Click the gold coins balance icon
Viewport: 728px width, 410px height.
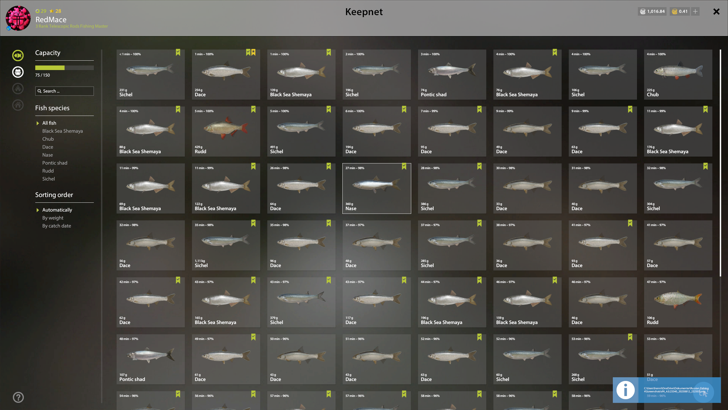point(675,11)
